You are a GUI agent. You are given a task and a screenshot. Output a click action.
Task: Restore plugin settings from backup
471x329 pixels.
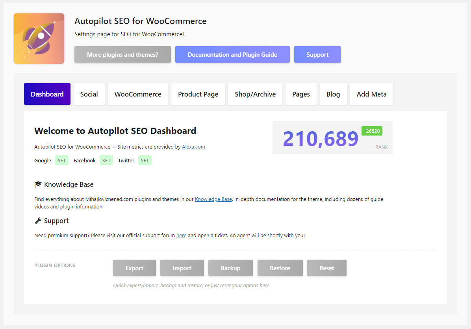[x=280, y=268]
